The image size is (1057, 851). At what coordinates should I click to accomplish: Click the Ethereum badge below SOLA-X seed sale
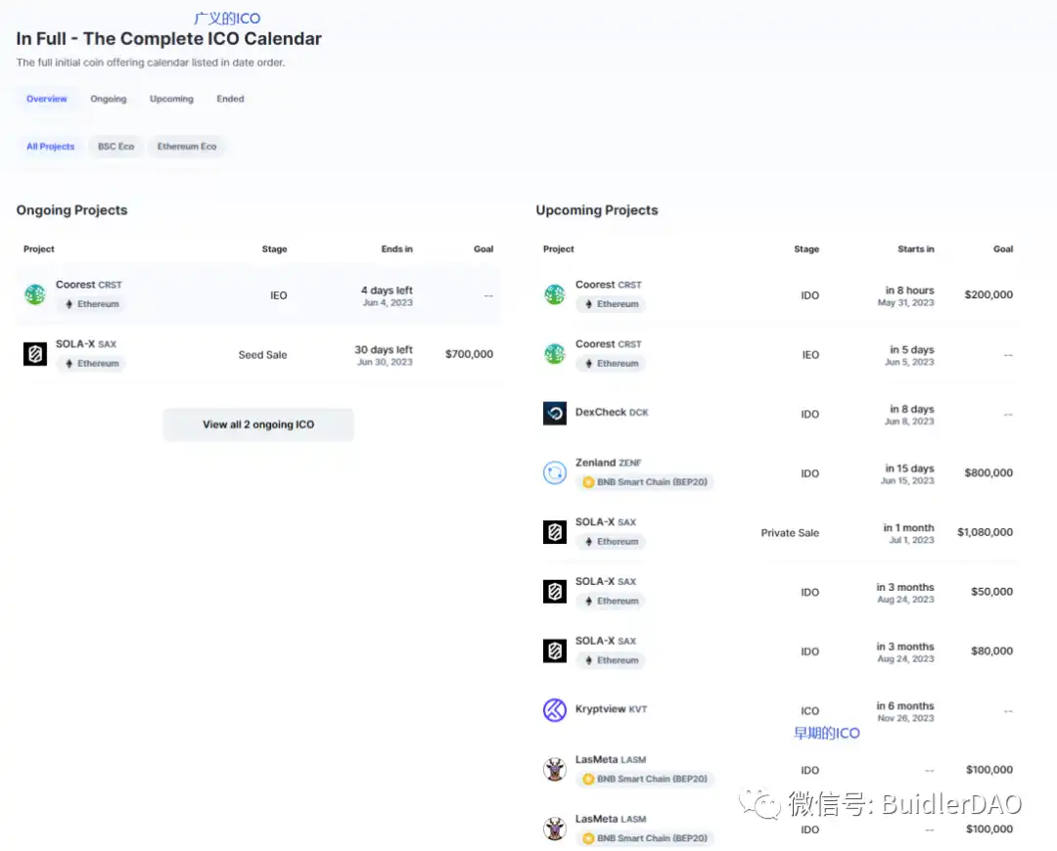click(x=92, y=363)
